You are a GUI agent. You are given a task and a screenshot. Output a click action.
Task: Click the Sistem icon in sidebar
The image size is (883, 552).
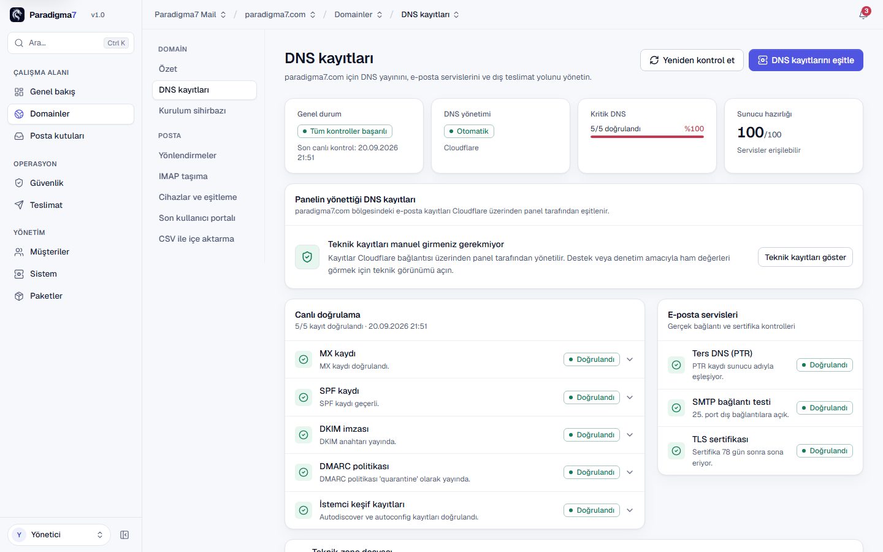click(19, 274)
